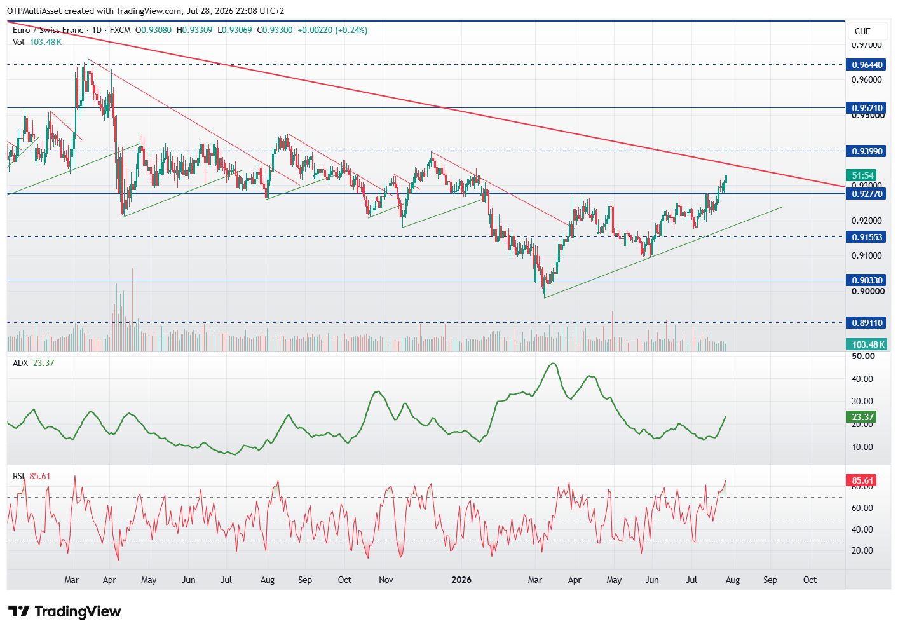Click the red 85.61 RSI scale label
898x633 pixels.
click(x=862, y=480)
